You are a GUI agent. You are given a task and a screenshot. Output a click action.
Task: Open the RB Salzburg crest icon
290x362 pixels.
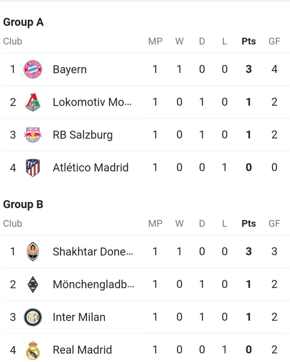pos(33,135)
